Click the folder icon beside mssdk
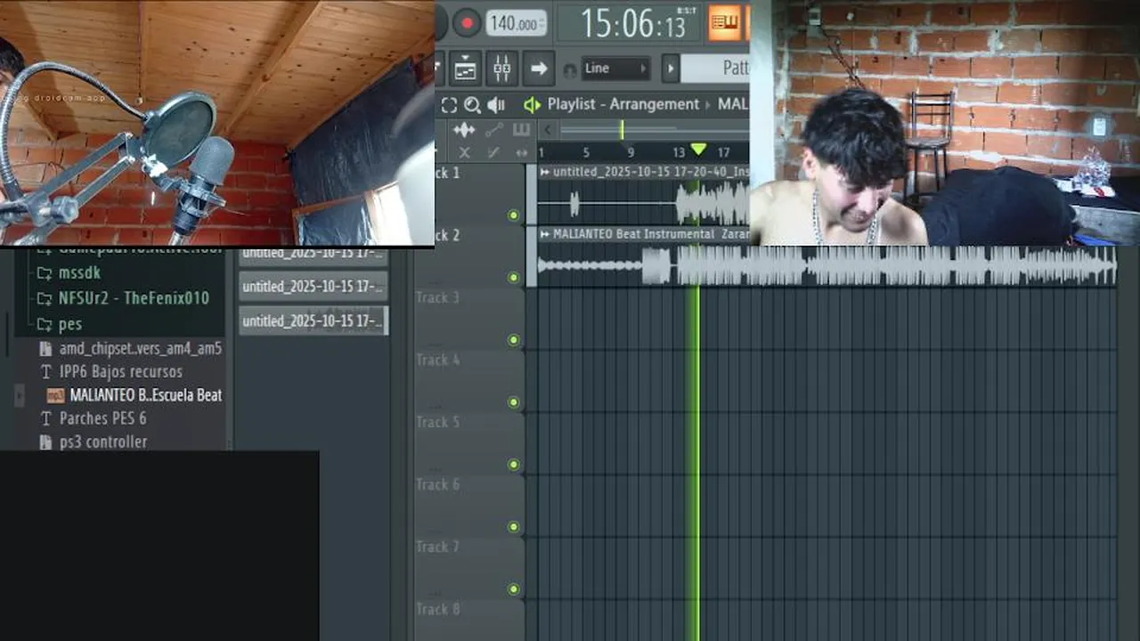Image resolution: width=1140 pixels, height=641 pixels. pos(44,272)
